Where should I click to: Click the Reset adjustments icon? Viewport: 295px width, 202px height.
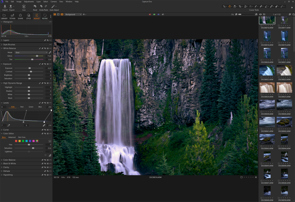(x=35, y=6)
